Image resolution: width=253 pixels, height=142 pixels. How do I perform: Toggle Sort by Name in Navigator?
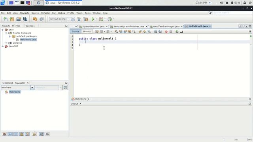click(41, 134)
